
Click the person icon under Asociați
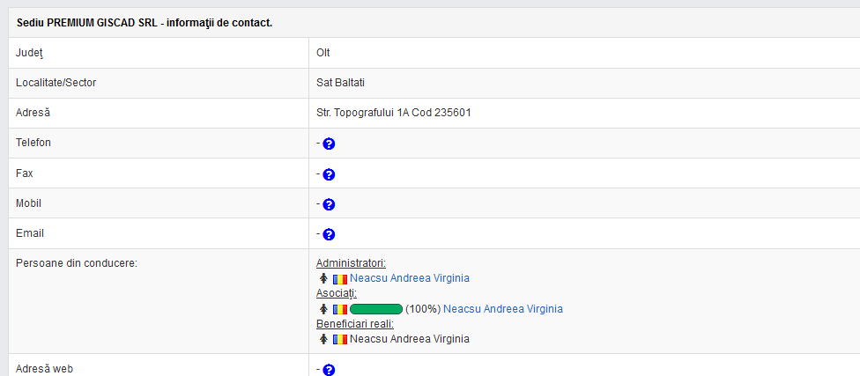tap(323, 309)
